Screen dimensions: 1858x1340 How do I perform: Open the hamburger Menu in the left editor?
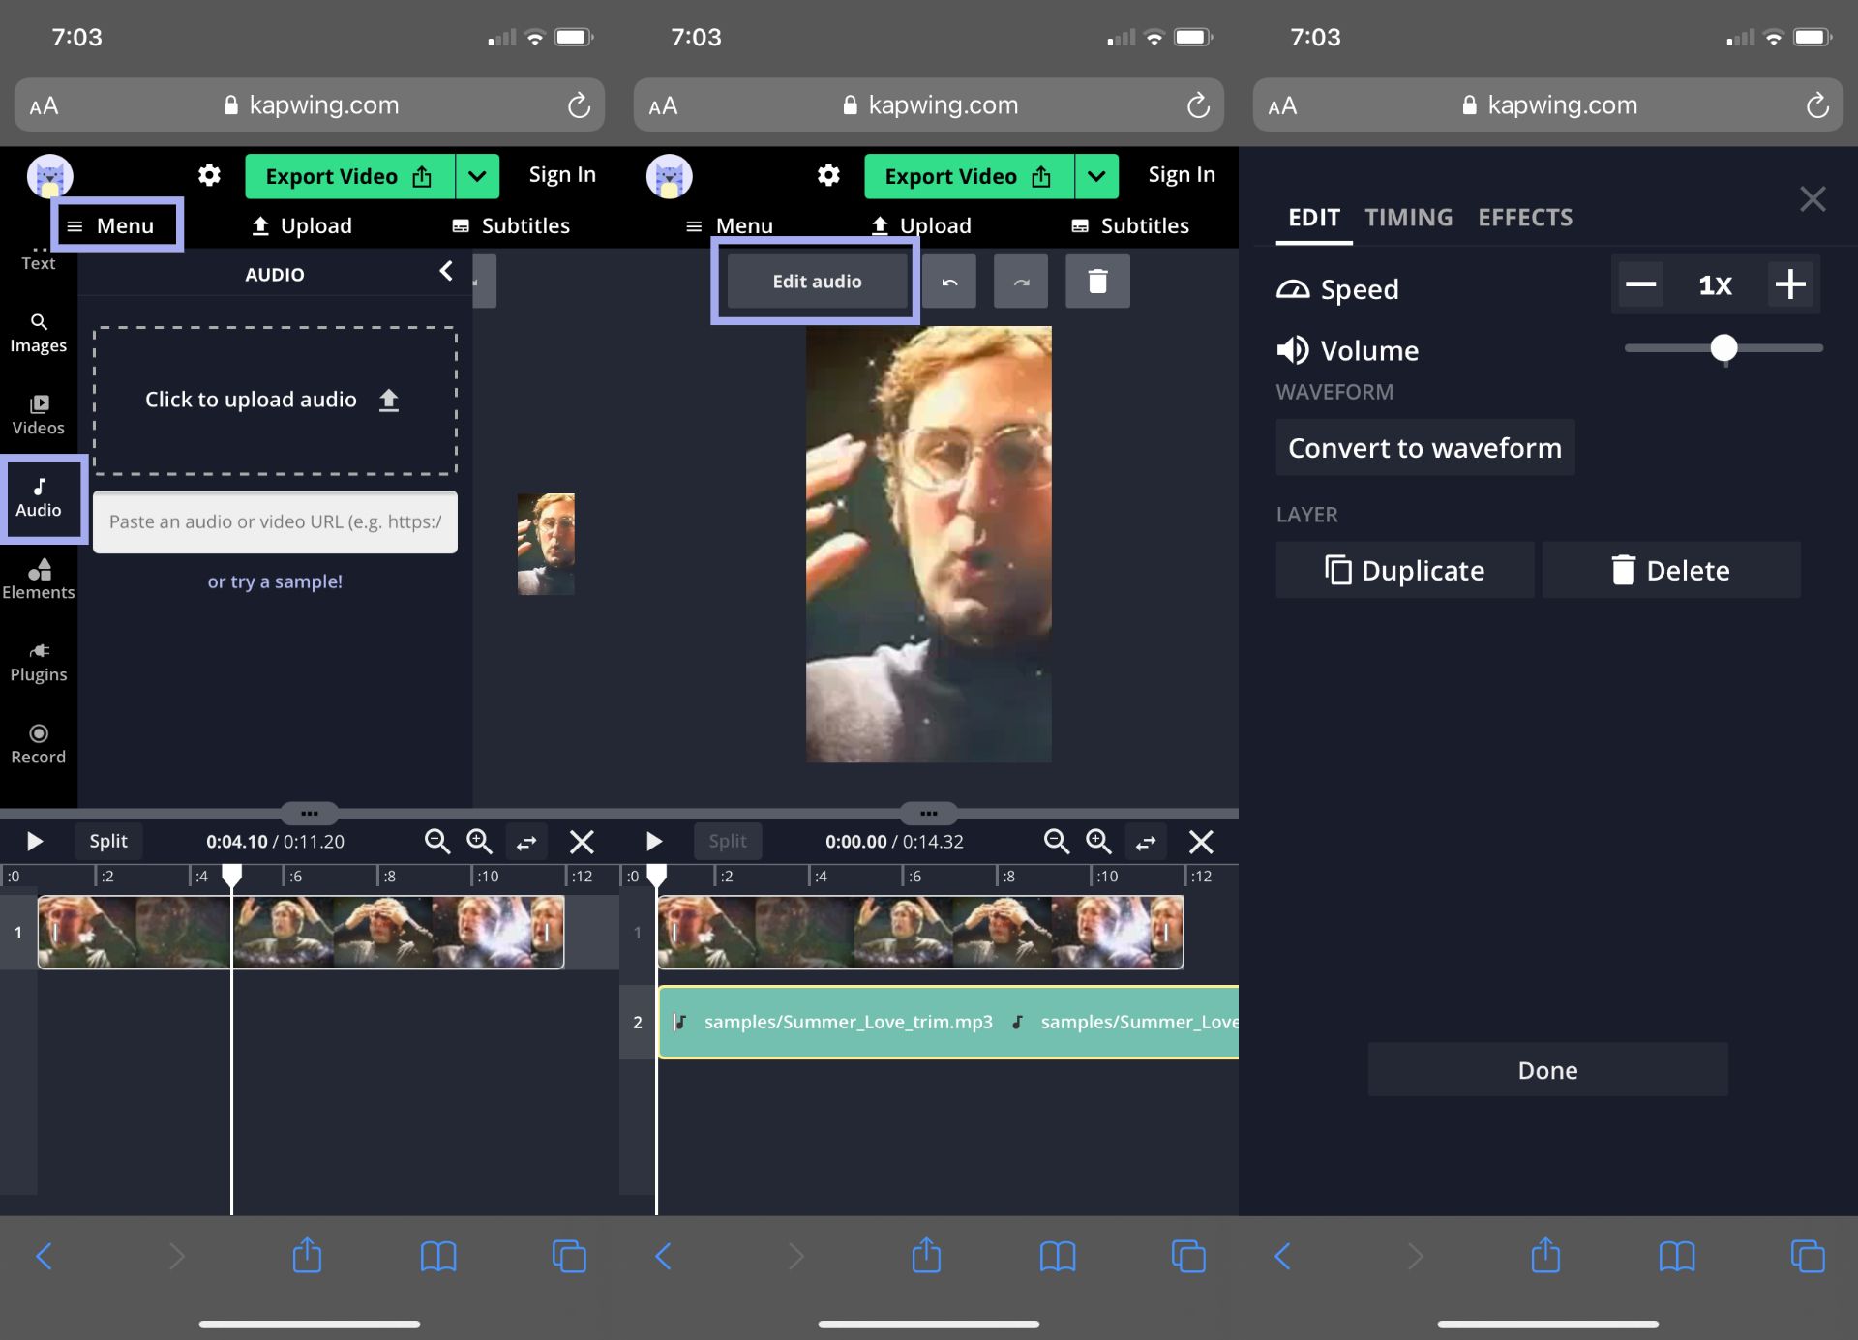110,225
